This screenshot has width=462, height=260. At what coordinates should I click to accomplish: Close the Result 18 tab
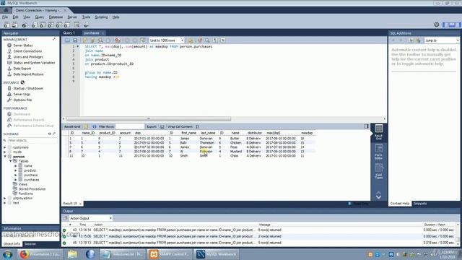(x=80, y=204)
